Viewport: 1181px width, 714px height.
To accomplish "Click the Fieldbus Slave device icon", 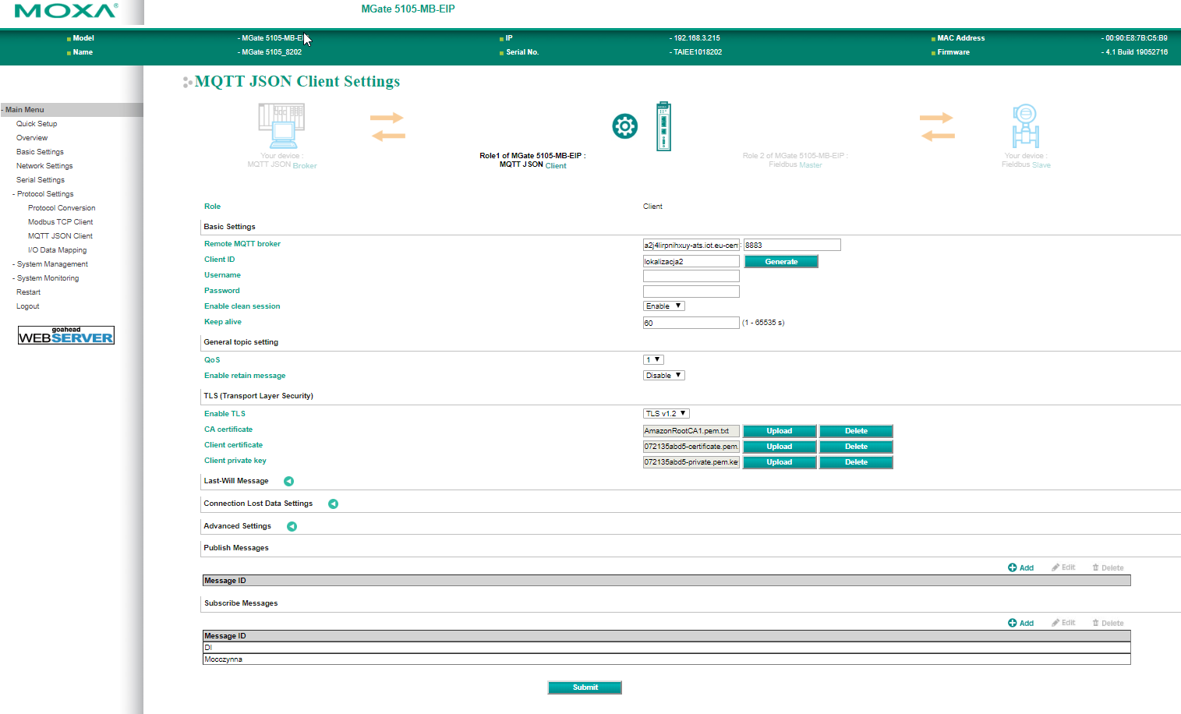I will (x=1025, y=125).
